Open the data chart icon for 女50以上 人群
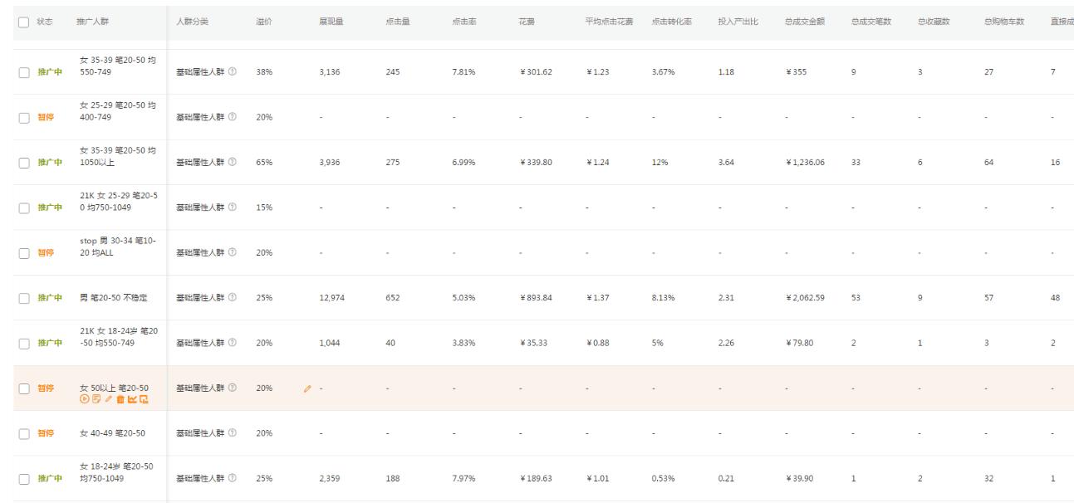 pyautogui.click(x=132, y=398)
